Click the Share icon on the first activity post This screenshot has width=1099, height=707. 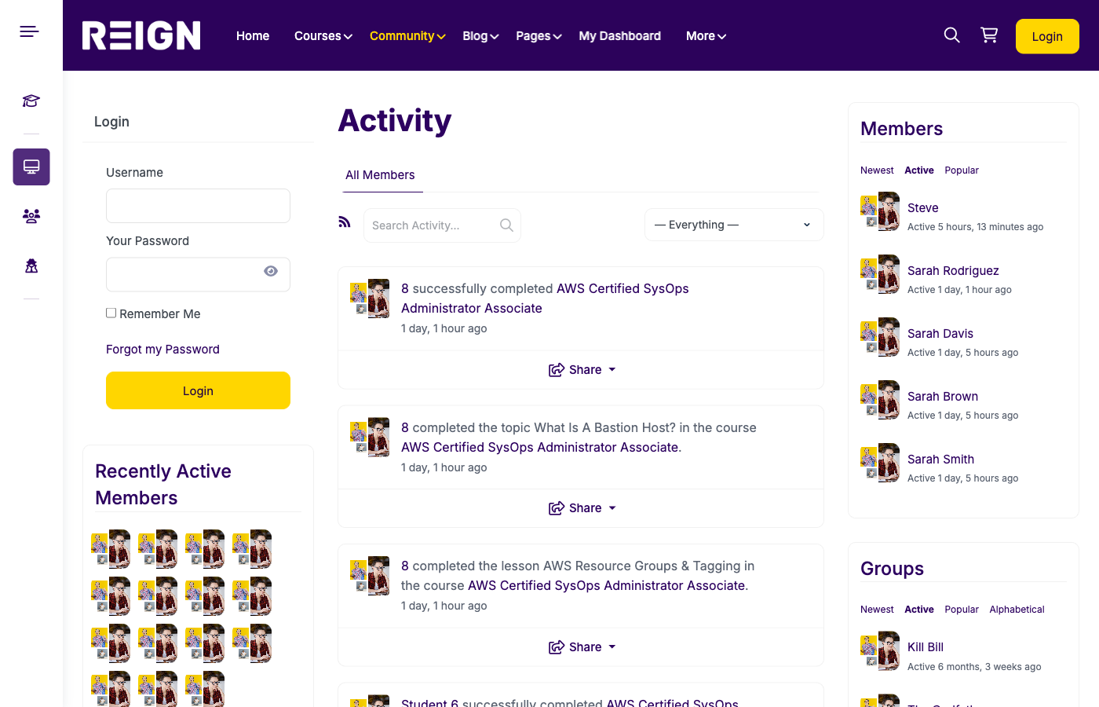557,369
